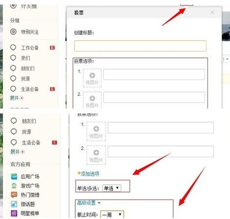Image resolution: width=230 pixels, height=219 pixels.
Task: Open the 特别关注 group
Action: (30, 32)
